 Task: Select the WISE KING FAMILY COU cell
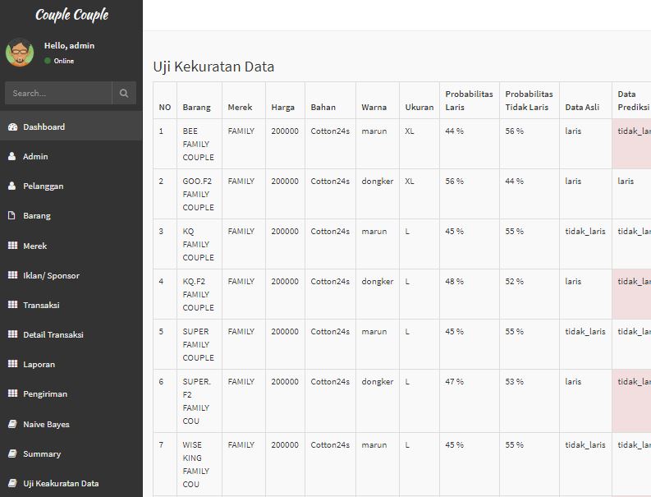click(199, 464)
